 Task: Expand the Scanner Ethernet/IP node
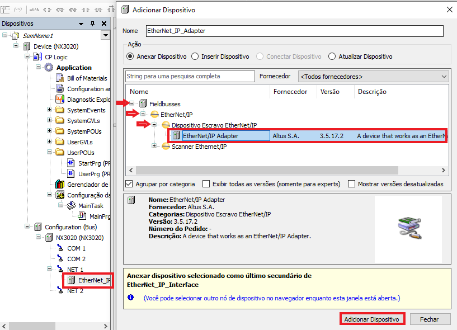(x=154, y=147)
